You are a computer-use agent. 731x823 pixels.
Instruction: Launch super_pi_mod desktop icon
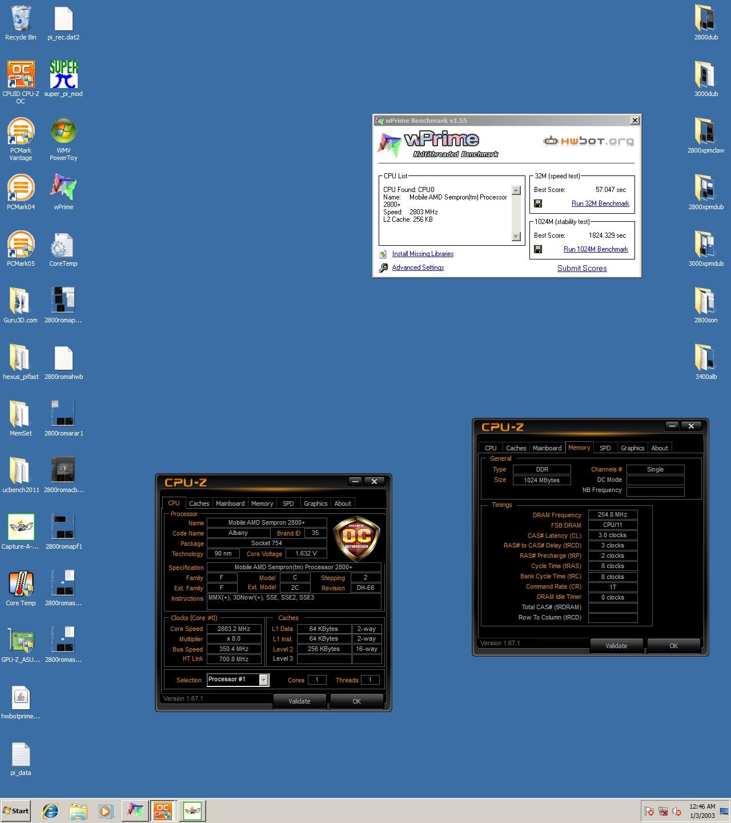pos(63,79)
